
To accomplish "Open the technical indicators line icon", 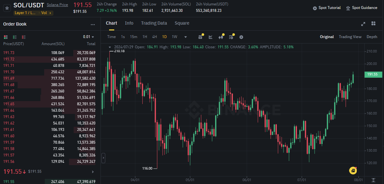I will click(211, 37).
